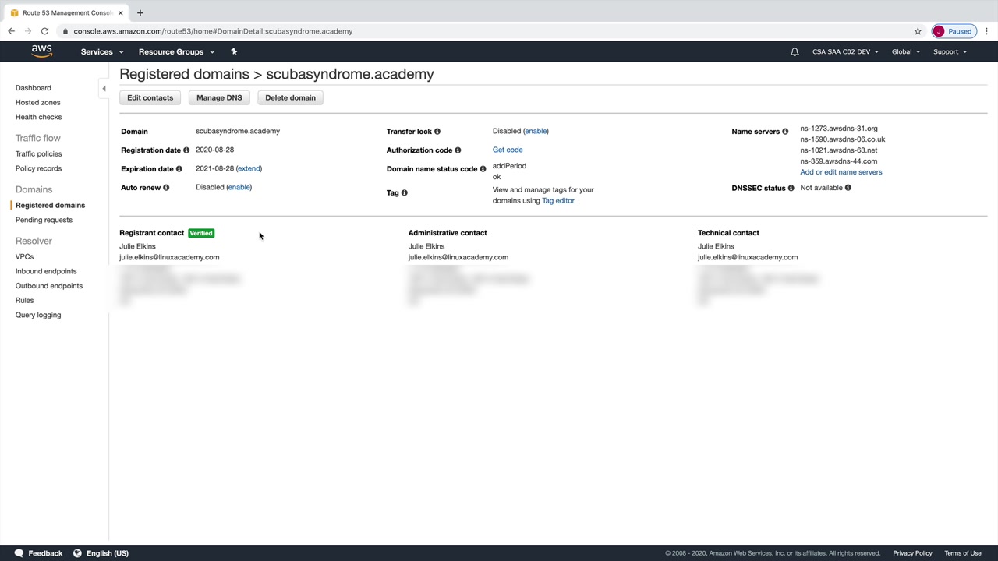Open Resolver Rules
This screenshot has width=998, height=561.
25,301
